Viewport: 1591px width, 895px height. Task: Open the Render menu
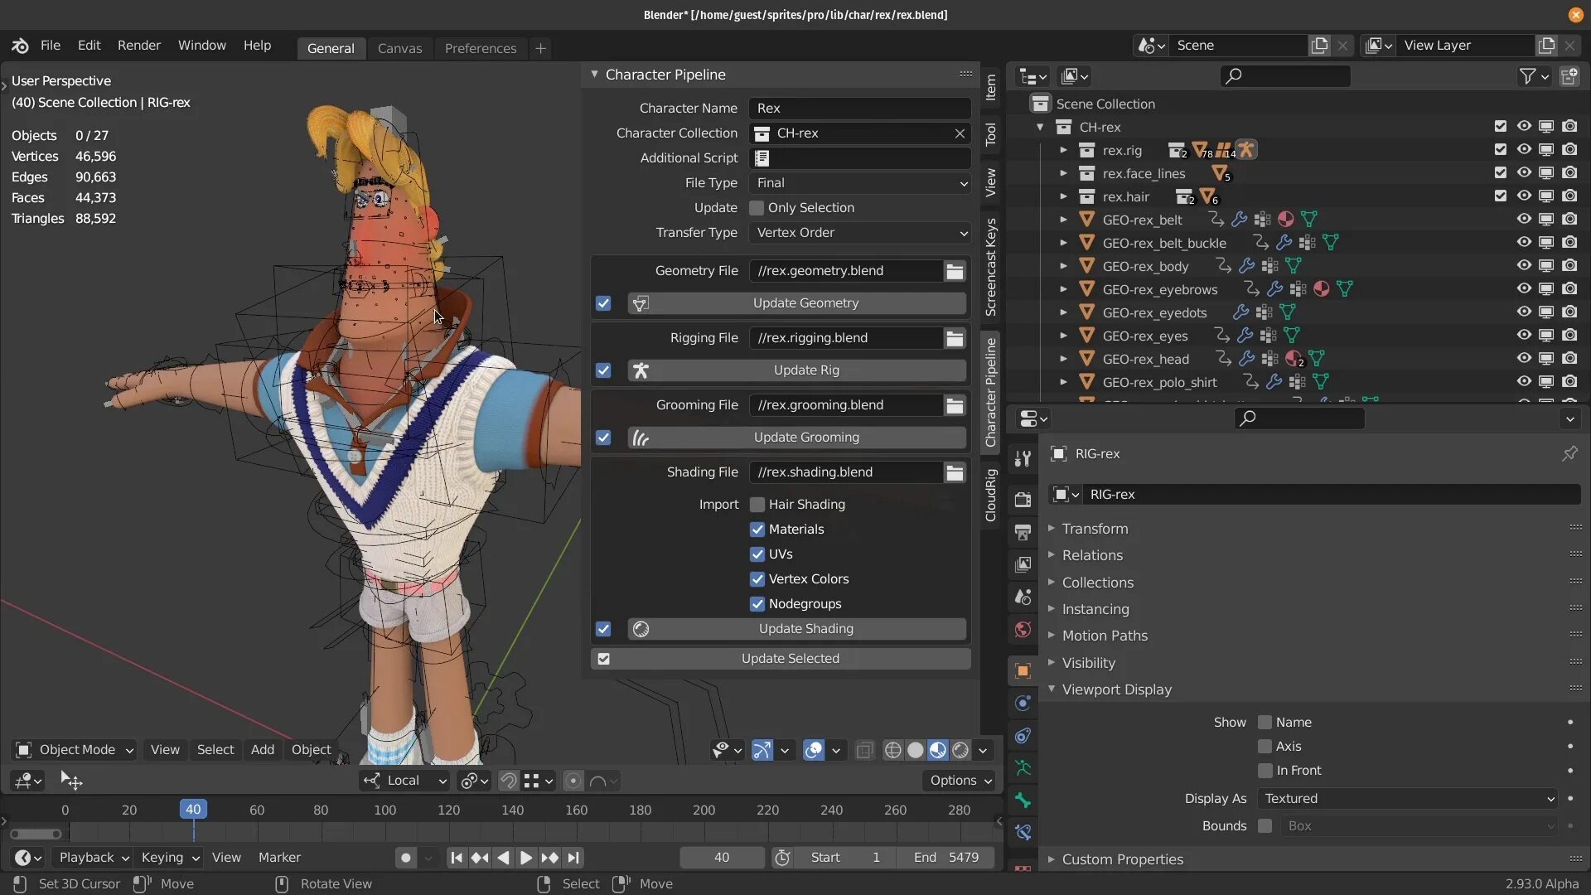[138, 46]
